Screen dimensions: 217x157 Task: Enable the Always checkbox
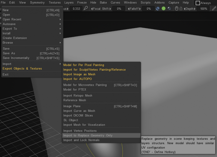coord(198,3)
